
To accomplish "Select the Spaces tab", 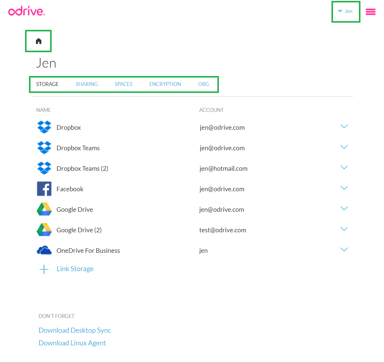I will tap(123, 84).
